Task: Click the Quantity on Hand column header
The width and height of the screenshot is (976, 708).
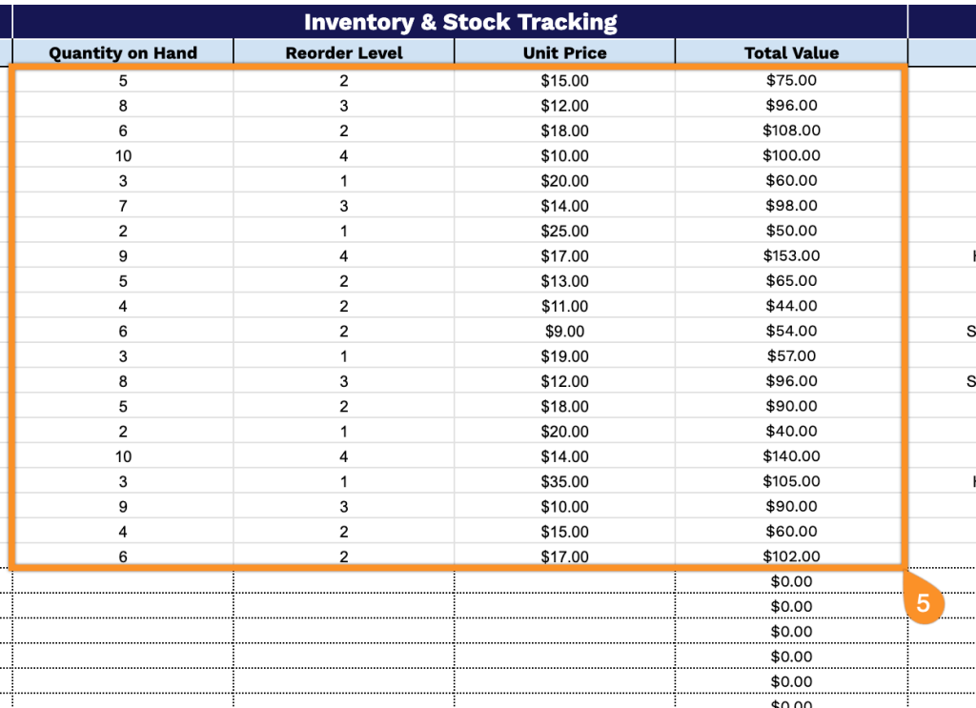Action: (x=123, y=53)
